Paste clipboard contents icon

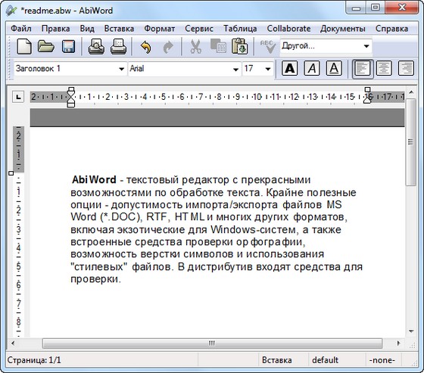tap(239, 46)
